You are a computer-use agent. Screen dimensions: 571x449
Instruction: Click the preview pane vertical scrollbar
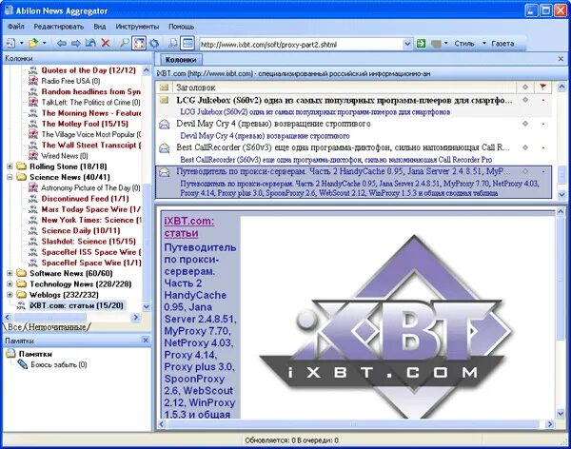coord(561,314)
